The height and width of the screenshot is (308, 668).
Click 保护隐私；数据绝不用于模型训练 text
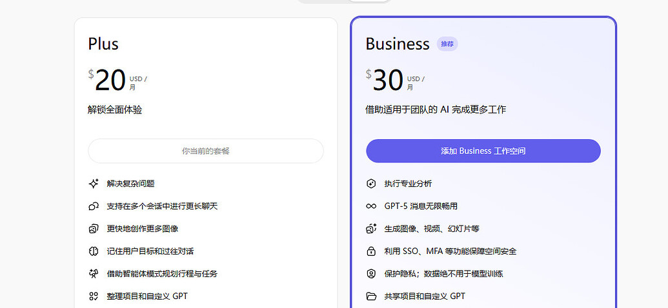coord(443,274)
